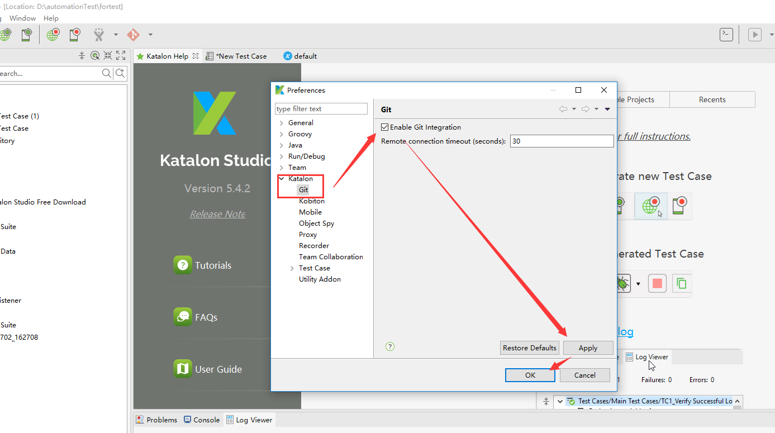This screenshot has height=433, width=775.
Task: Open the Window menu
Action: click(23, 18)
